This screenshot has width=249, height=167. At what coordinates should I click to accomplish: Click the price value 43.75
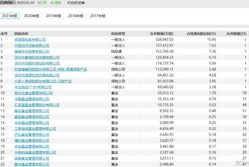click(x=42, y=3)
